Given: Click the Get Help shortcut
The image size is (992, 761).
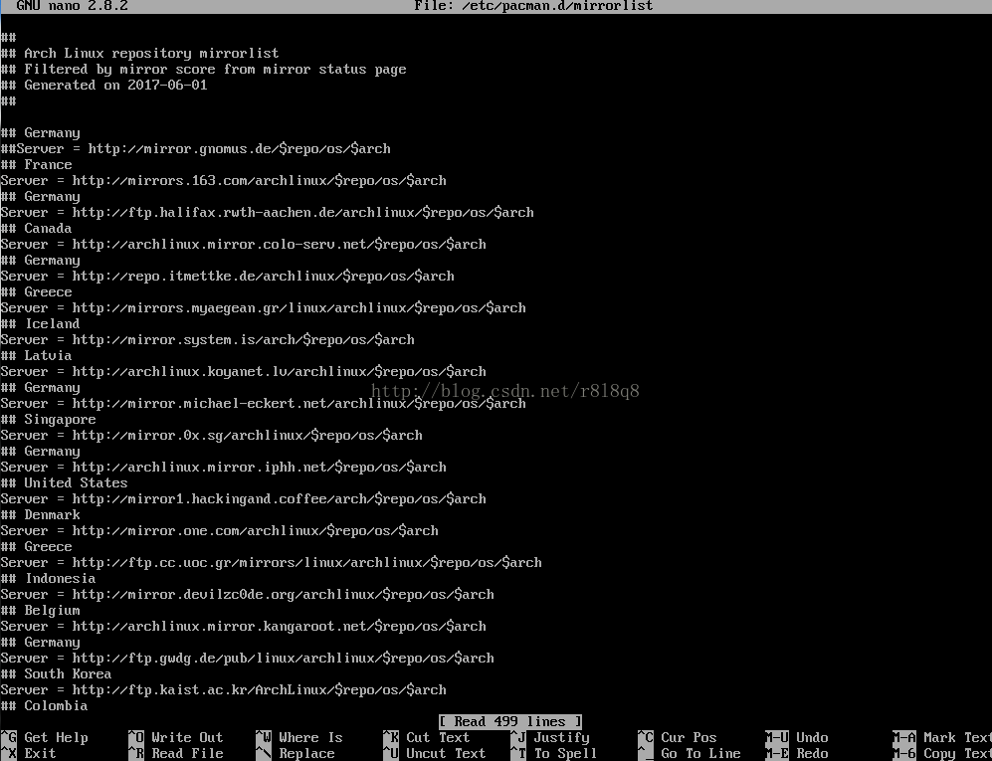Looking at the screenshot, I should [x=45, y=737].
